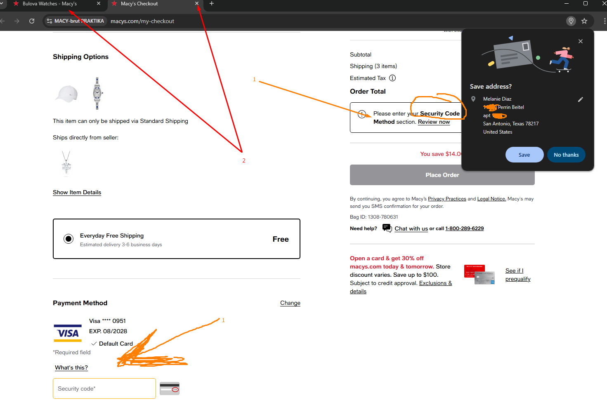Click the location pin icon in address bar
The height and width of the screenshot is (405, 607).
571,21
